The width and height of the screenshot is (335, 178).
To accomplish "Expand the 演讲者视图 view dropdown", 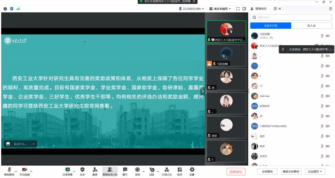I will [222, 9].
